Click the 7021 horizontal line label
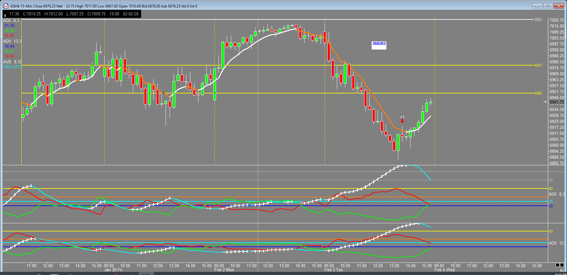567x275 pixels. [x=538, y=20]
